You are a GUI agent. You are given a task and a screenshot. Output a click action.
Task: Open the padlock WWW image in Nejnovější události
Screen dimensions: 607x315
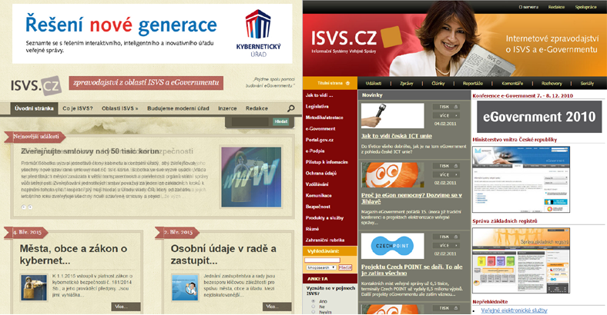251,177
